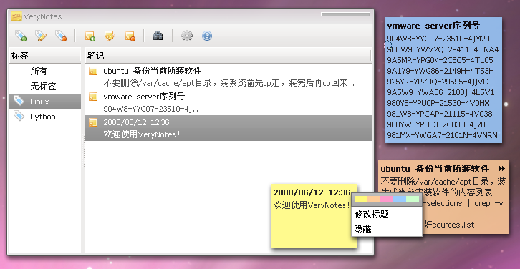Click the edit note icon
This screenshot has width=520, height=269.
(110, 36)
